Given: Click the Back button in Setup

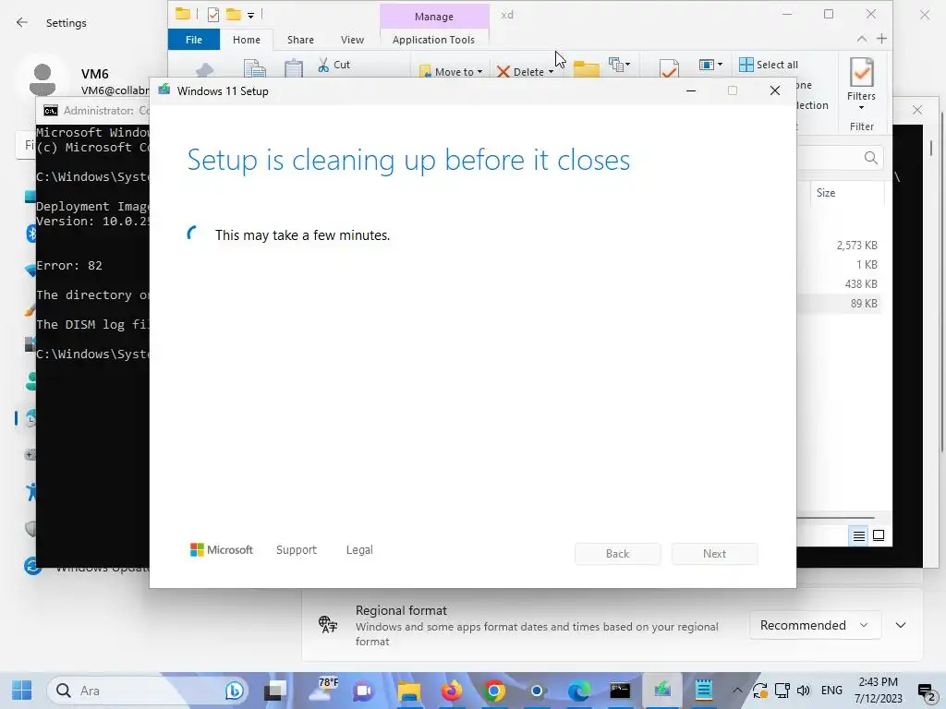Looking at the screenshot, I should click(617, 554).
